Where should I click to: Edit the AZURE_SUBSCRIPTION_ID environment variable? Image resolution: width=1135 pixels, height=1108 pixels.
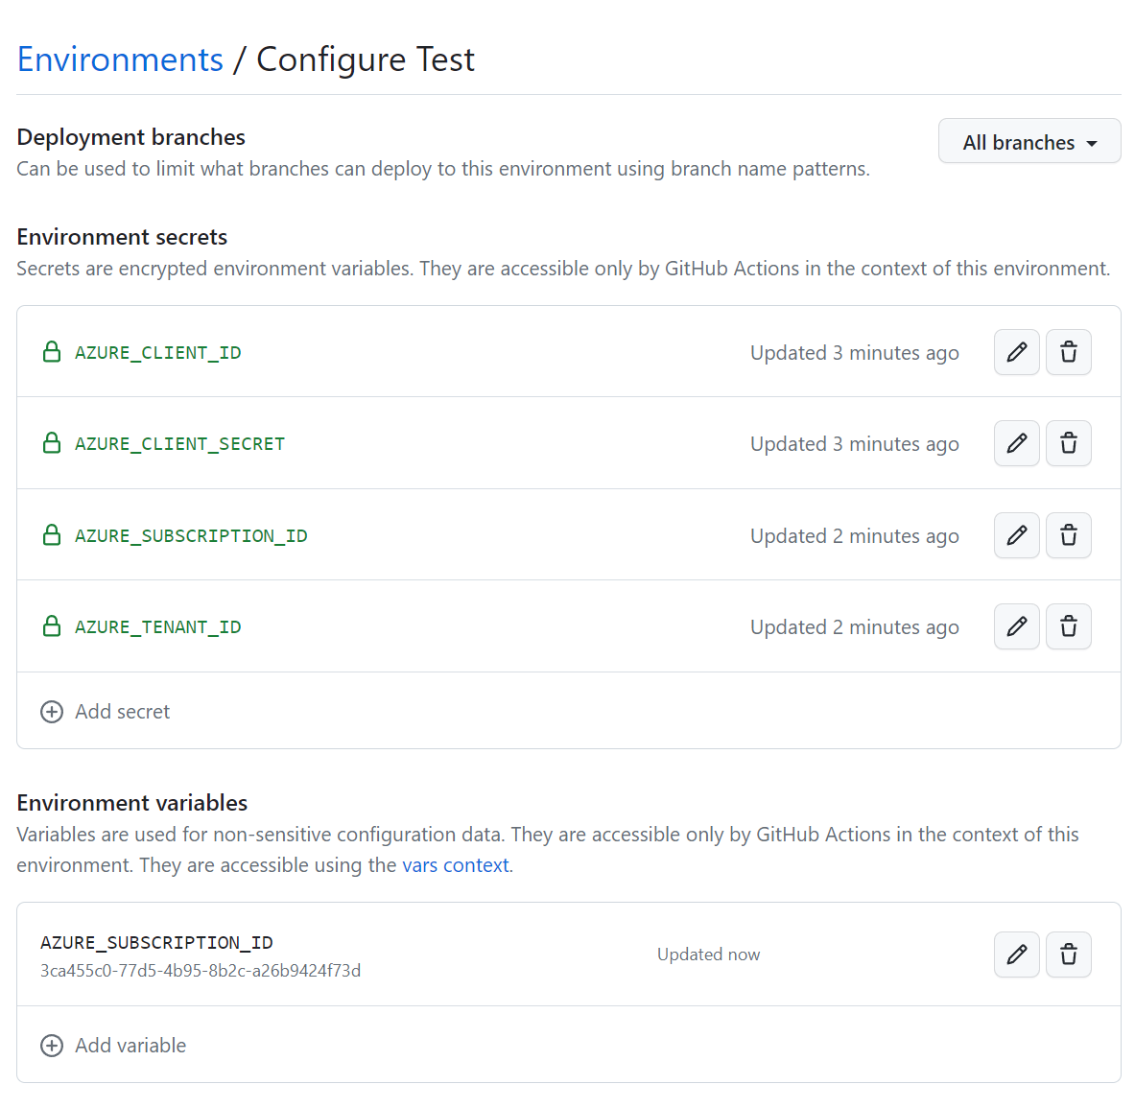[x=1016, y=955]
